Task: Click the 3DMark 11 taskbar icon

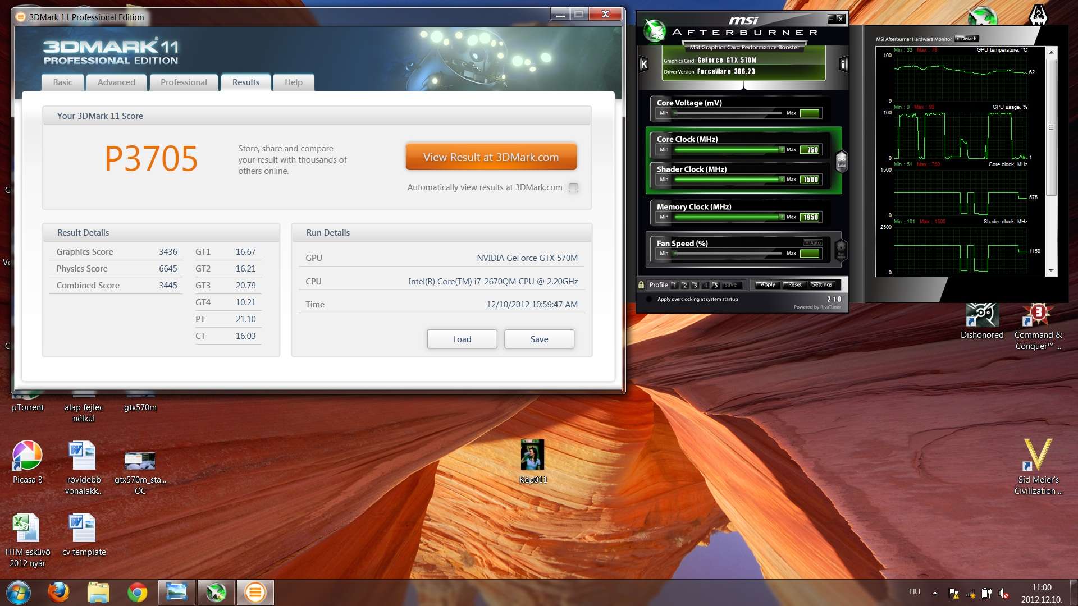Action: click(255, 593)
